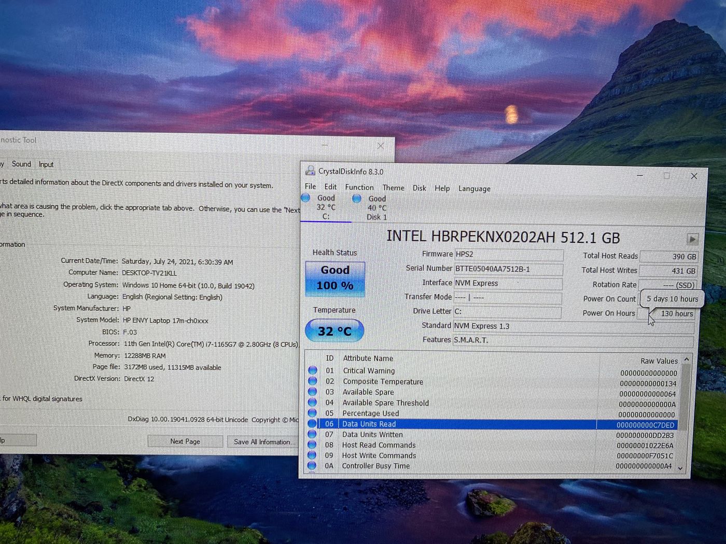Click the attribute list scrollbar thumb
Viewport: 726px width, 544px height.
coord(685,397)
